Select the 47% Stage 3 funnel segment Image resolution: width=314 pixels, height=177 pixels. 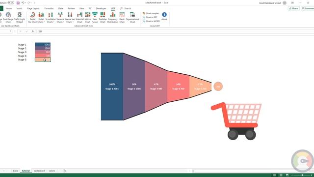pyautogui.click(x=156, y=87)
